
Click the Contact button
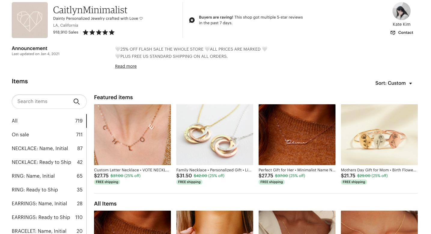click(405, 33)
